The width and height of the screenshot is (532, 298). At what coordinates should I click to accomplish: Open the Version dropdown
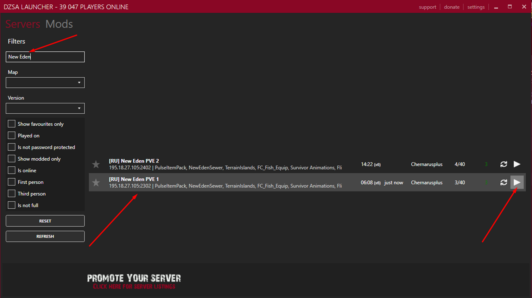click(45, 108)
